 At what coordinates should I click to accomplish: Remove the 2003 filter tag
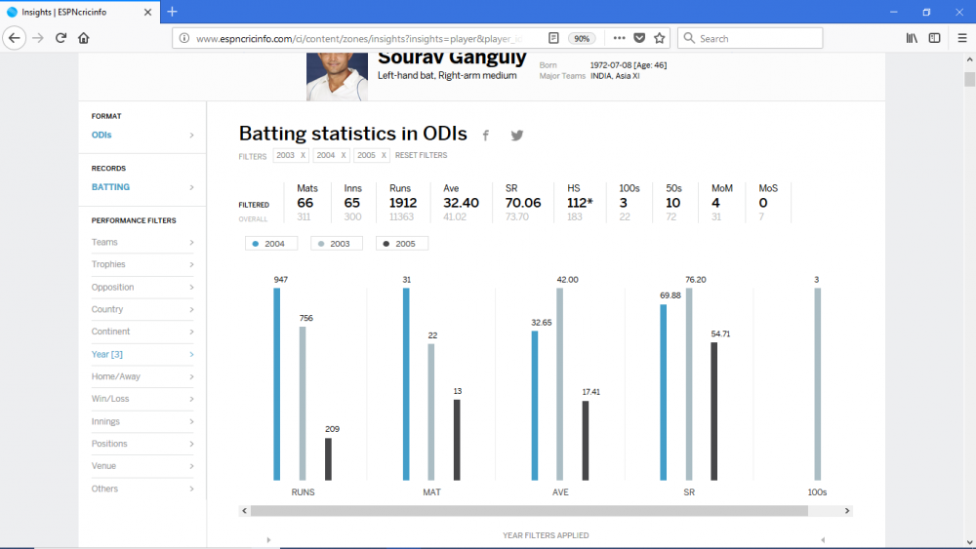[x=304, y=155]
